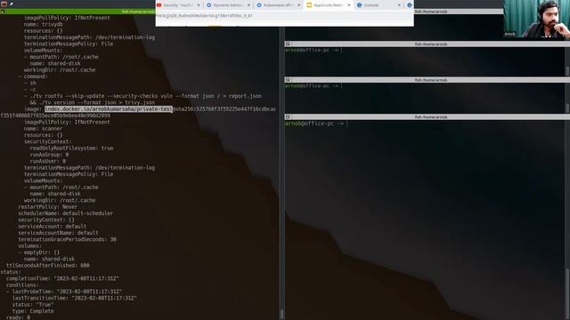This screenshot has height=320, width=570.
Task: Click the sha256 digest continuation line
Action: coord(55,116)
